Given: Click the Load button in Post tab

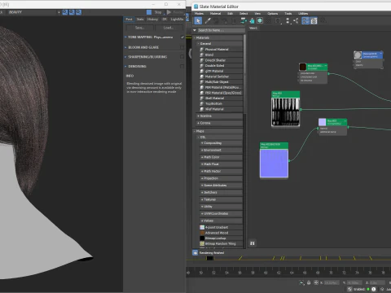Looking at the screenshot, I should tap(169, 28).
